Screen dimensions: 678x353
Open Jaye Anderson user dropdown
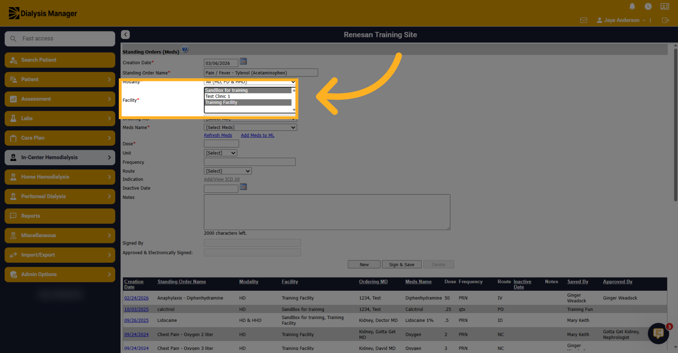pyautogui.click(x=621, y=20)
